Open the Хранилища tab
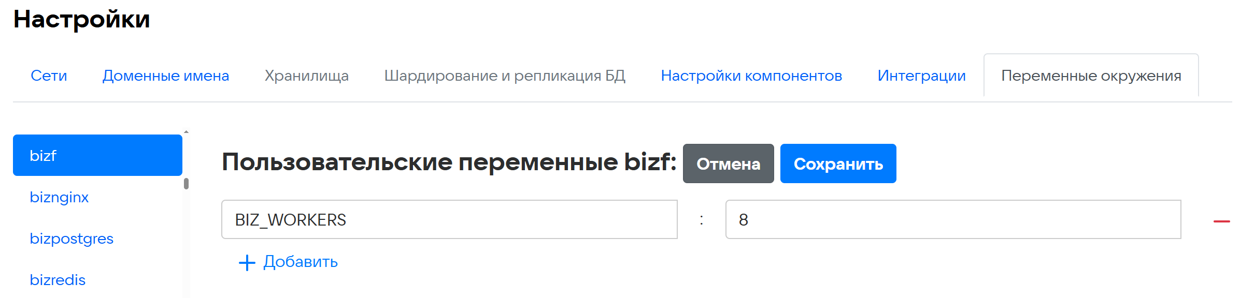 coord(307,76)
